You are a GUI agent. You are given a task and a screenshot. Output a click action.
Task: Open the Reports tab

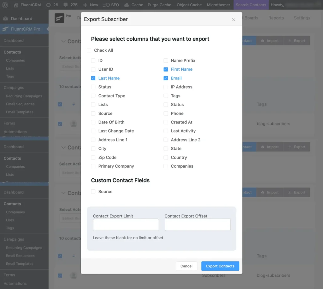pos(276,18)
